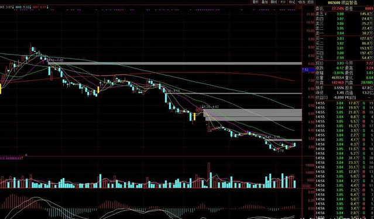Click the thin gray band near 6.18
Screen dimensions: 374x219
point(234,93)
